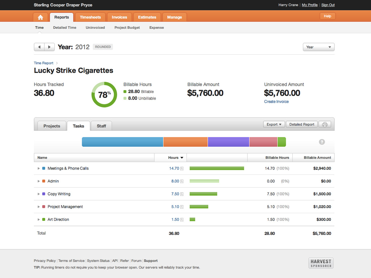
Task: Open the question mark help icon
Action: click(x=322, y=142)
